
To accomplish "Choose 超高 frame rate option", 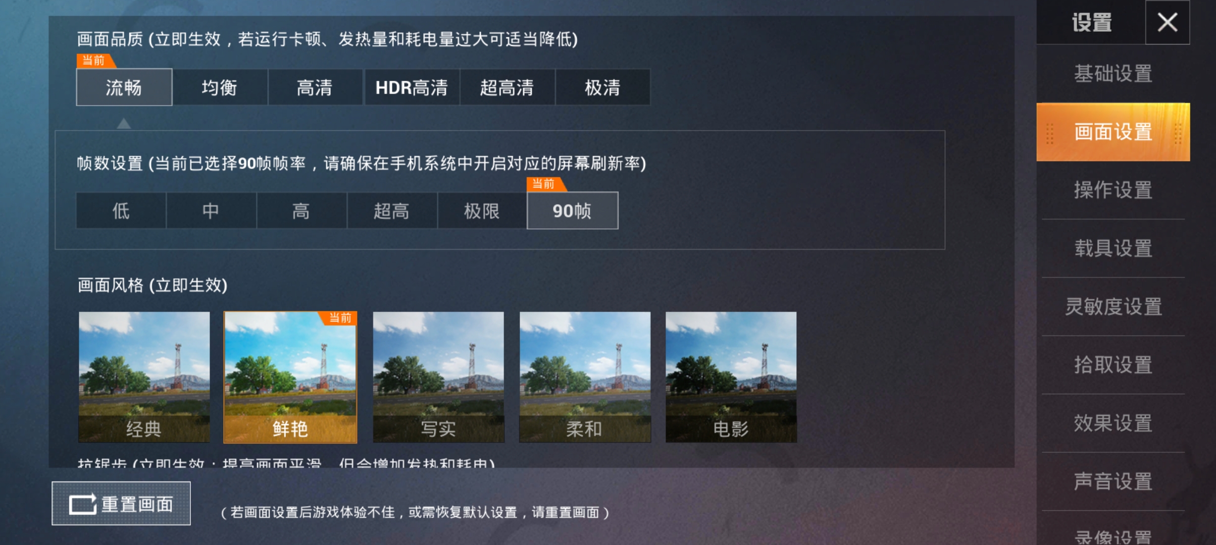I will (x=391, y=210).
